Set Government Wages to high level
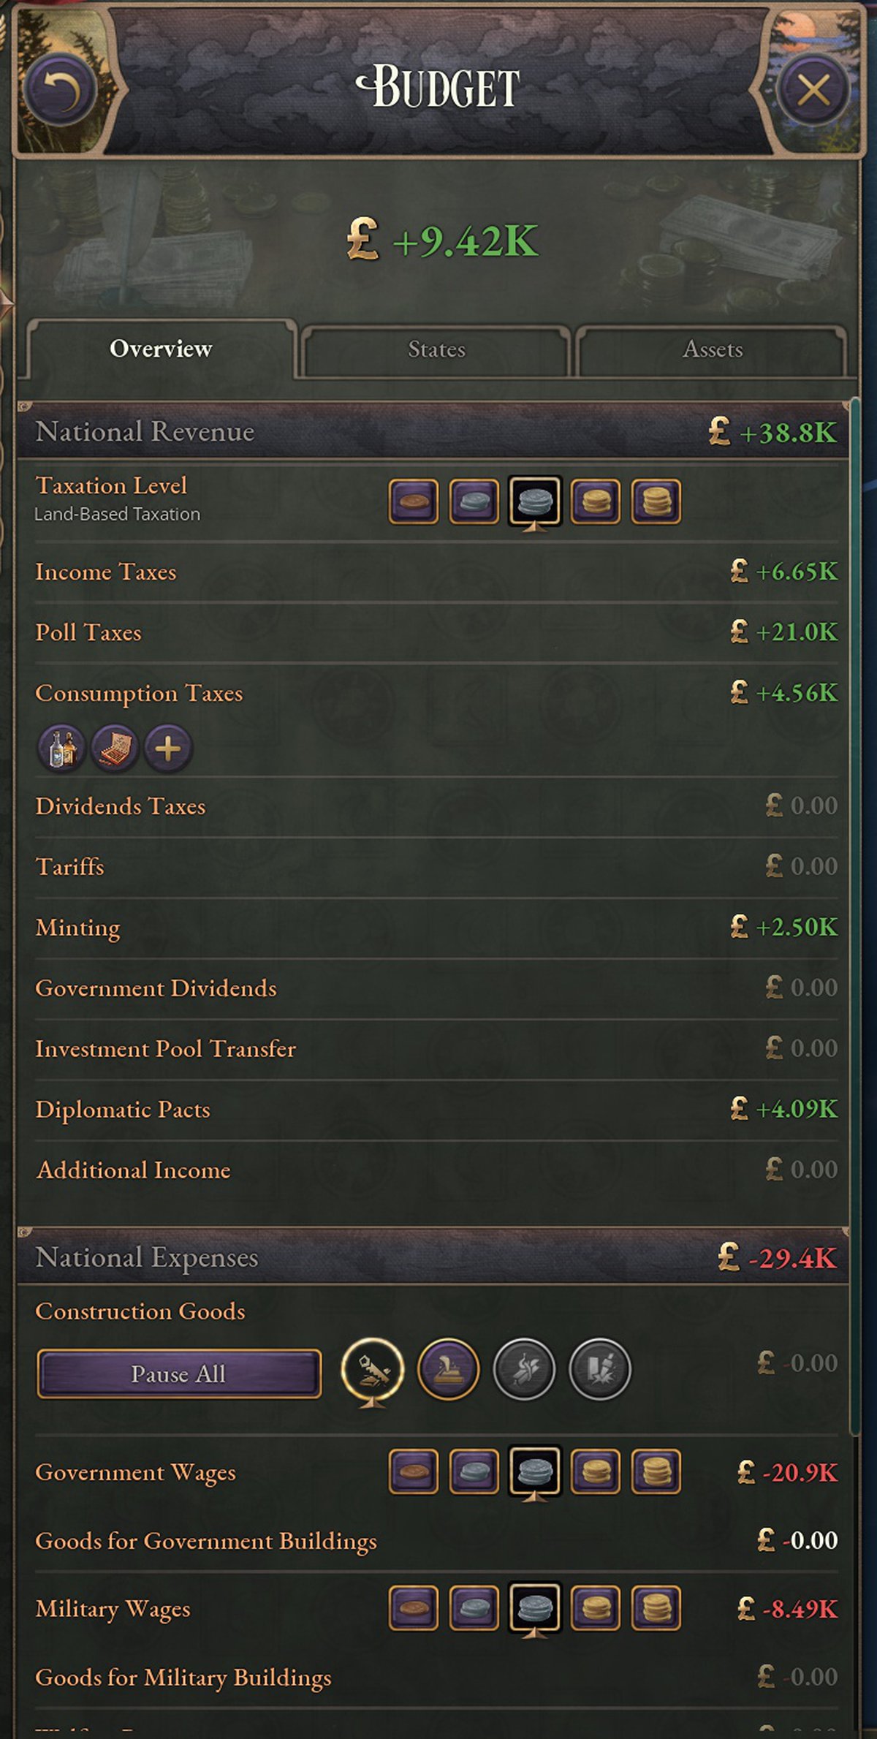 (x=595, y=1471)
